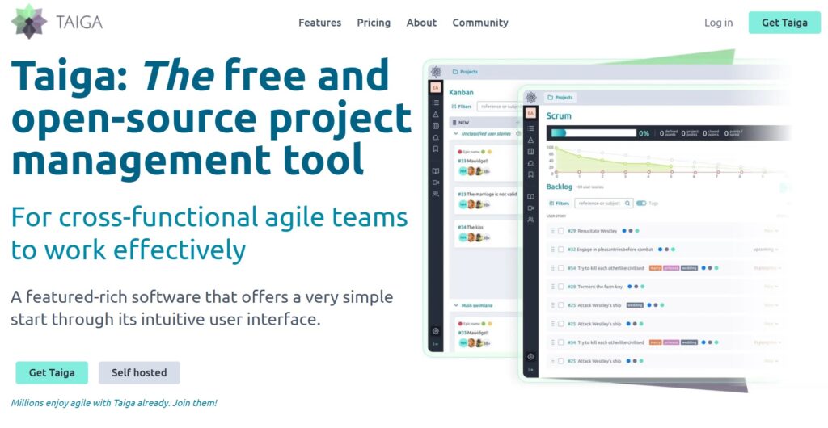Screen dimensions: 828x428
Task: Click Projects in the Kanban window top bar
Action: [465, 72]
